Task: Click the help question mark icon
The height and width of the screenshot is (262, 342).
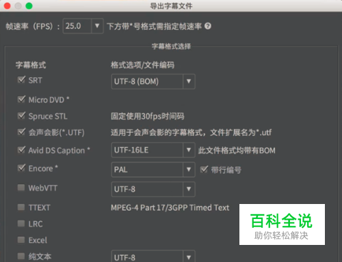Action: click(208, 26)
